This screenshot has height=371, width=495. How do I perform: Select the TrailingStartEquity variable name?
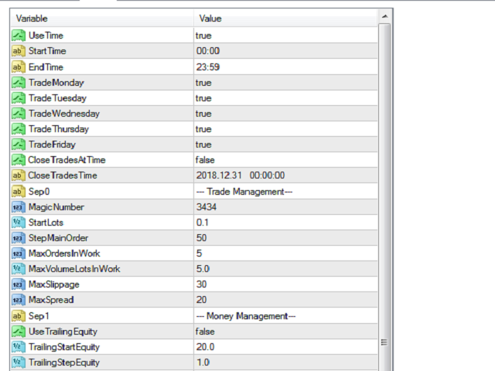click(64, 347)
